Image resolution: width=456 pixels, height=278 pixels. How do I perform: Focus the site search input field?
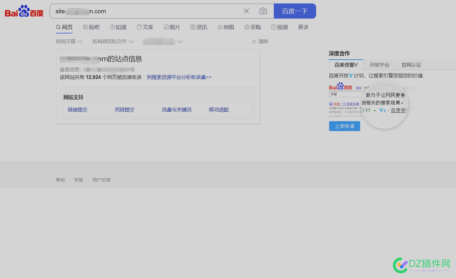point(147,11)
